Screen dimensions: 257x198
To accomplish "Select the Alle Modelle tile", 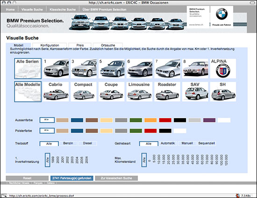I will pos(28,92).
